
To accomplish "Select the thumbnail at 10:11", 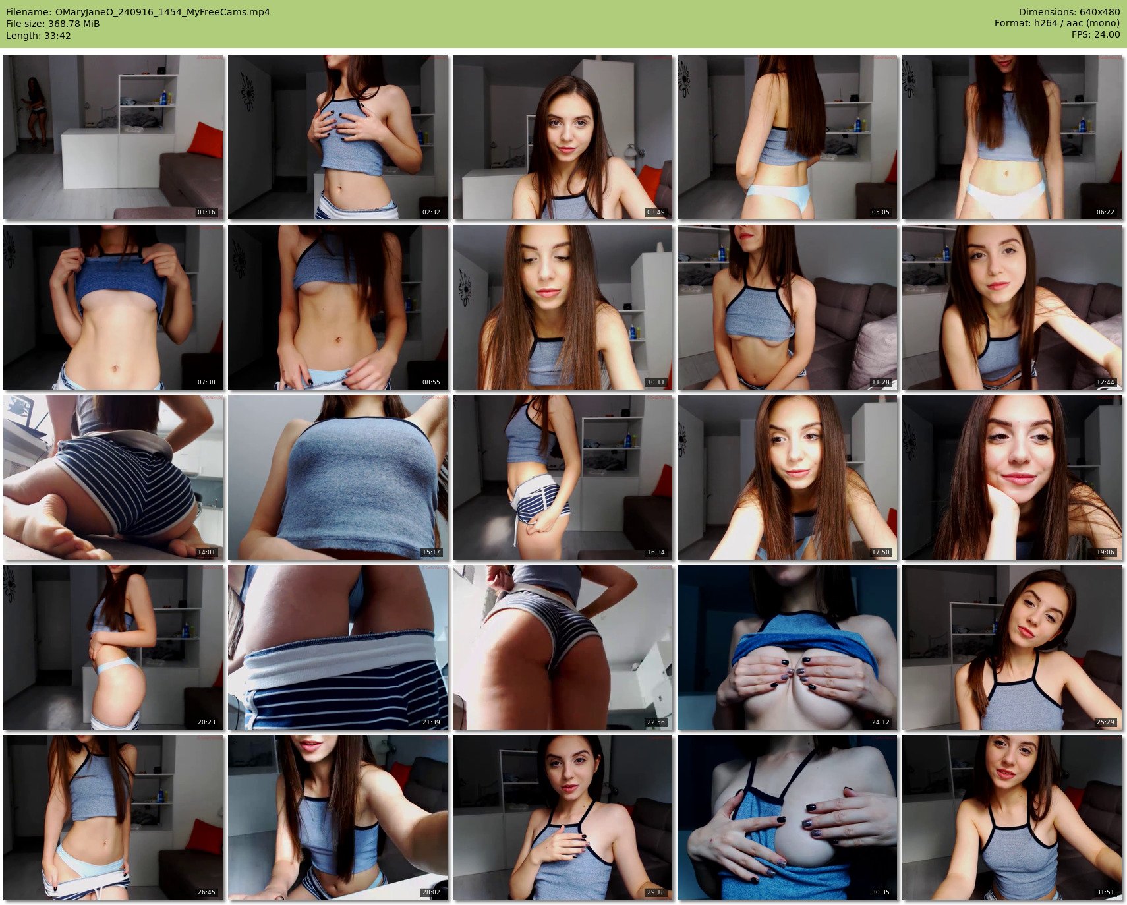I will point(562,307).
